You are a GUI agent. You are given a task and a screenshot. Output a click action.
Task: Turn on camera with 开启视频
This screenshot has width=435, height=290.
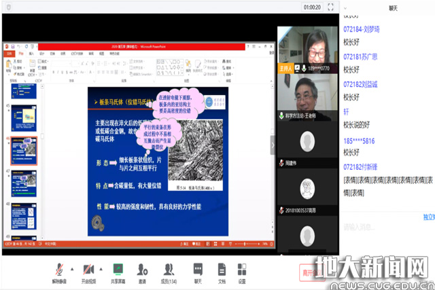88,270
